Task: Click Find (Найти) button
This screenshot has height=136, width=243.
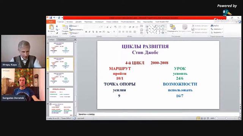Action: (215, 26)
